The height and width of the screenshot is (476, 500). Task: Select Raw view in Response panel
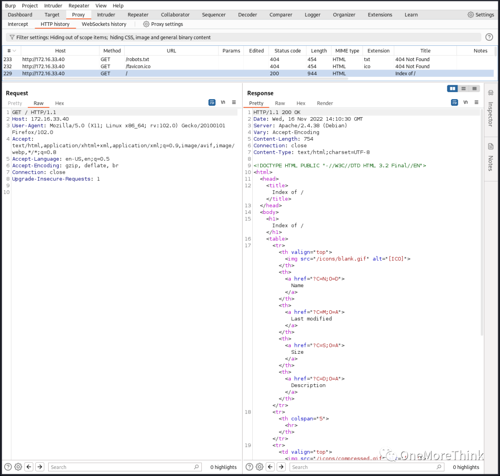[x=280, y=103]
